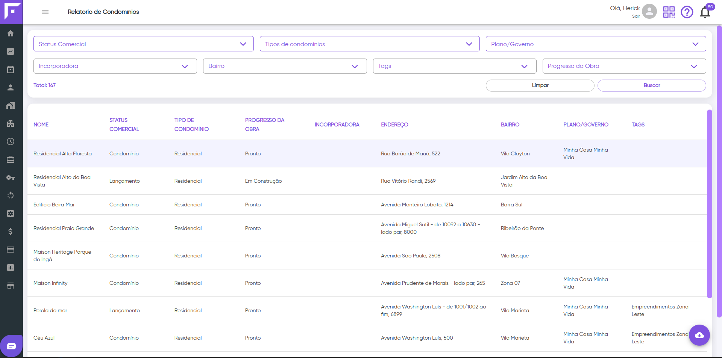Select the Edificio Beira Mar name
Screen dimensions: 722x358
coord(54,205)
